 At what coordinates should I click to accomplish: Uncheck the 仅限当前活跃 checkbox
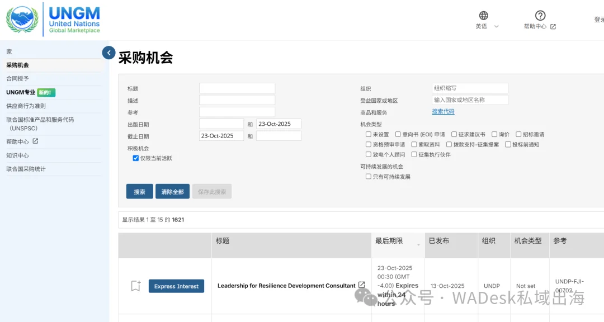[135, 158]
